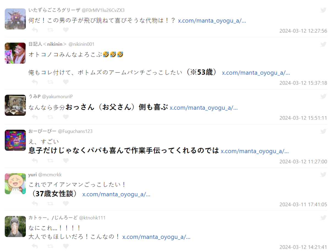Screen dimensions: 330x251
Task: Click timestamp 2024-03-11 17:41:05
Action: 303,204
